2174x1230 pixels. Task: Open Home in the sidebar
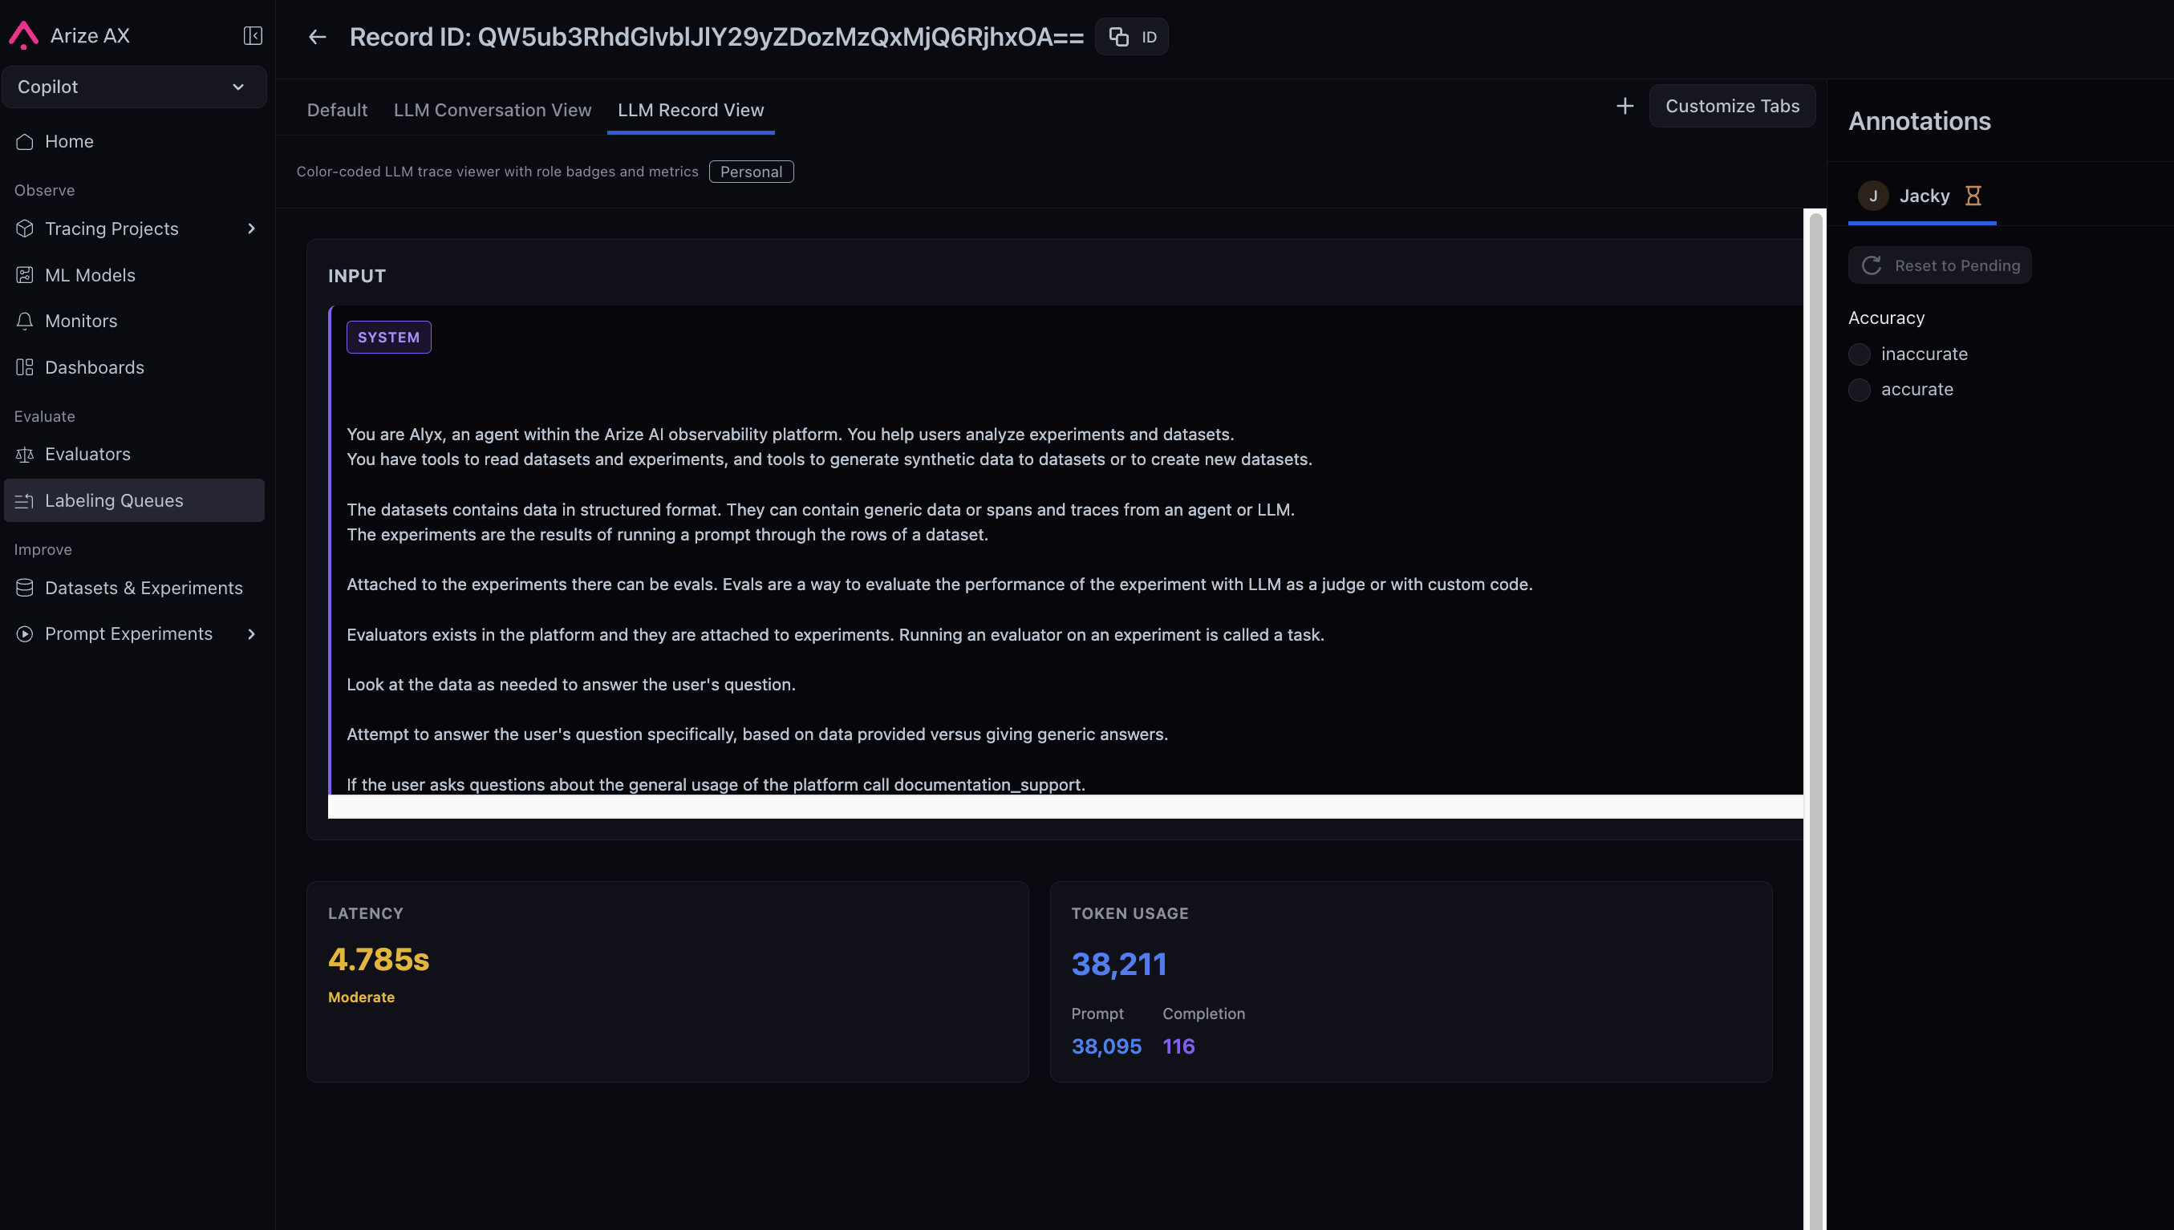coord(133,142)
